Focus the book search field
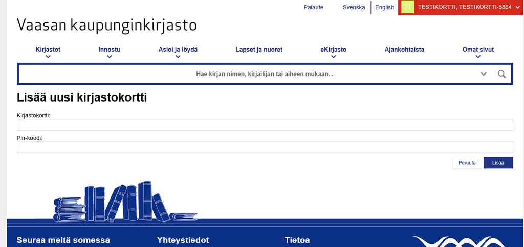This screenshot has height=247, width=524. 265,73
